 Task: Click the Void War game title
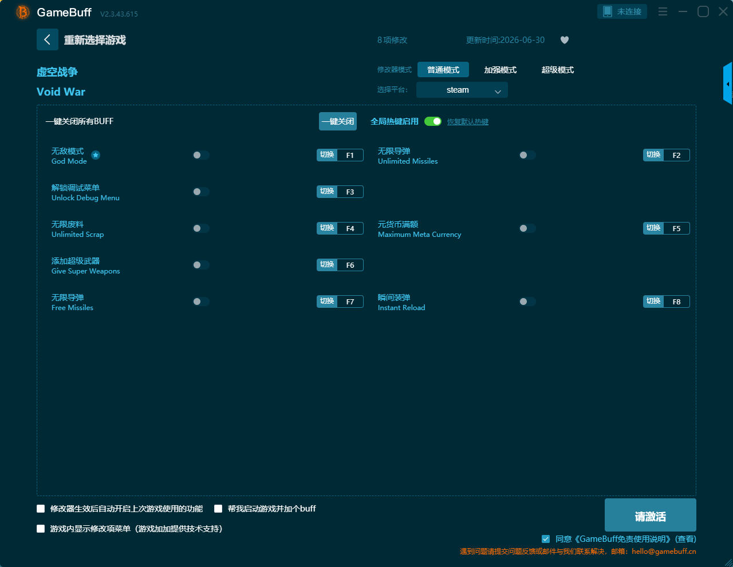pos(61,92)
